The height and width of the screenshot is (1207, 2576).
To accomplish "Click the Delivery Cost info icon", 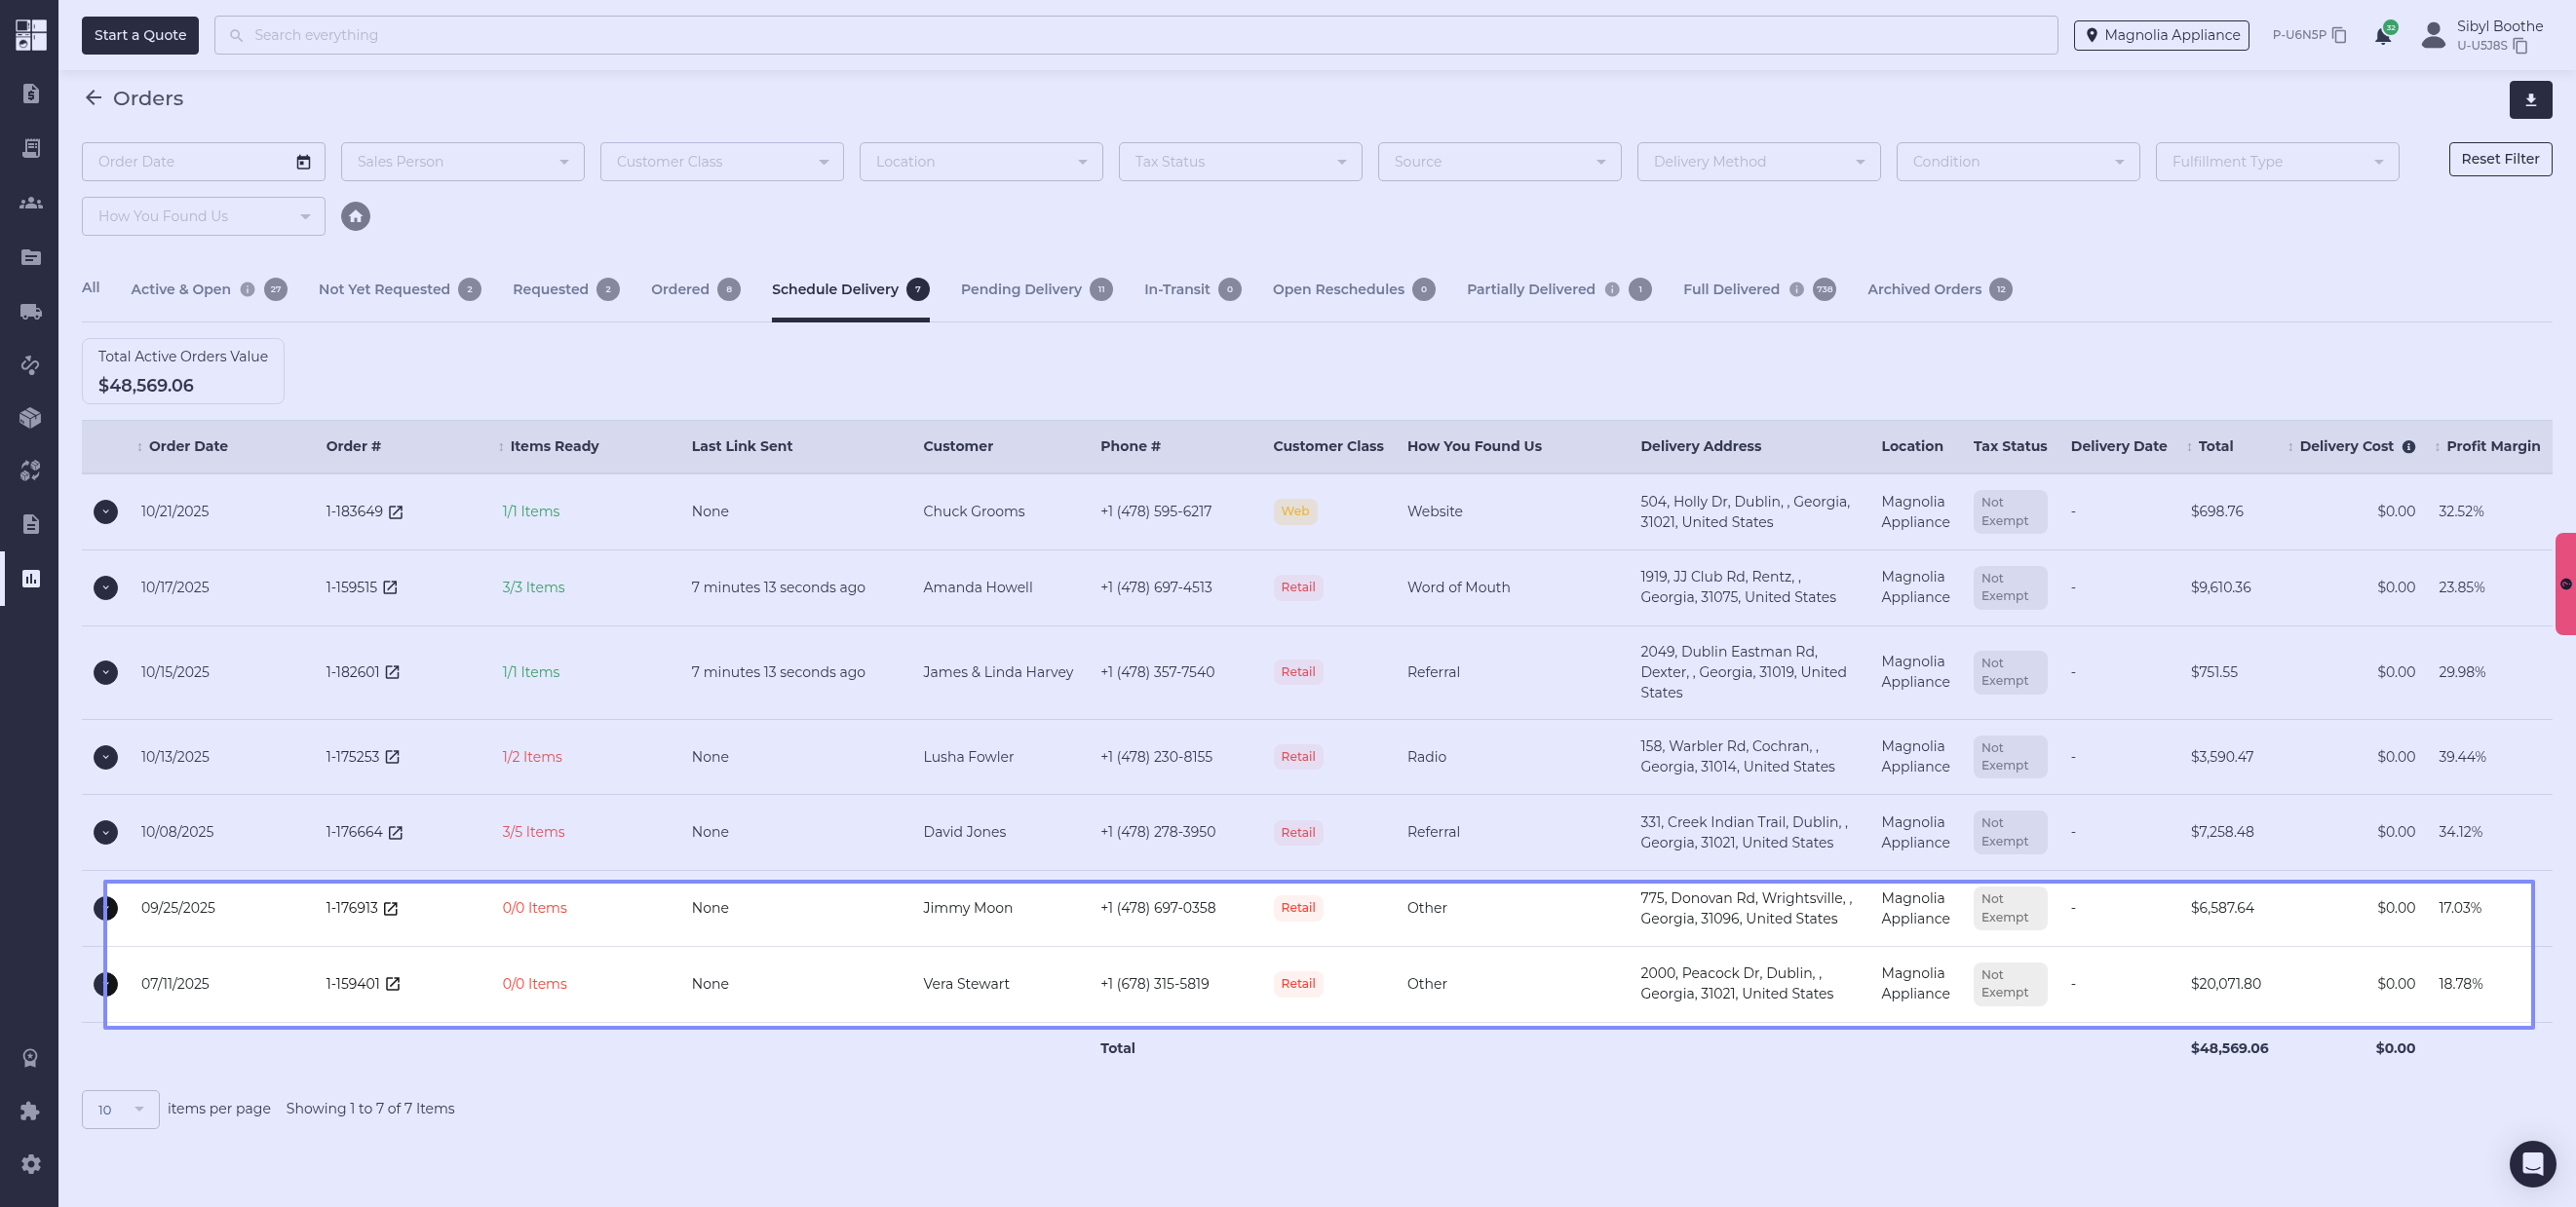I will pyautogui.click(x=2409, y=446).
